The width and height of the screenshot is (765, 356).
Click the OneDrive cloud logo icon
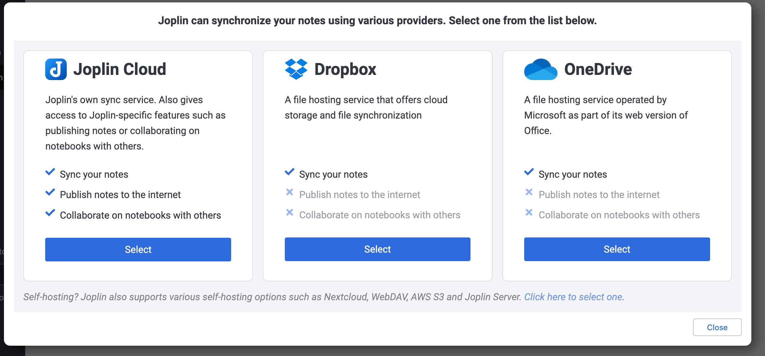coord(541,69)
